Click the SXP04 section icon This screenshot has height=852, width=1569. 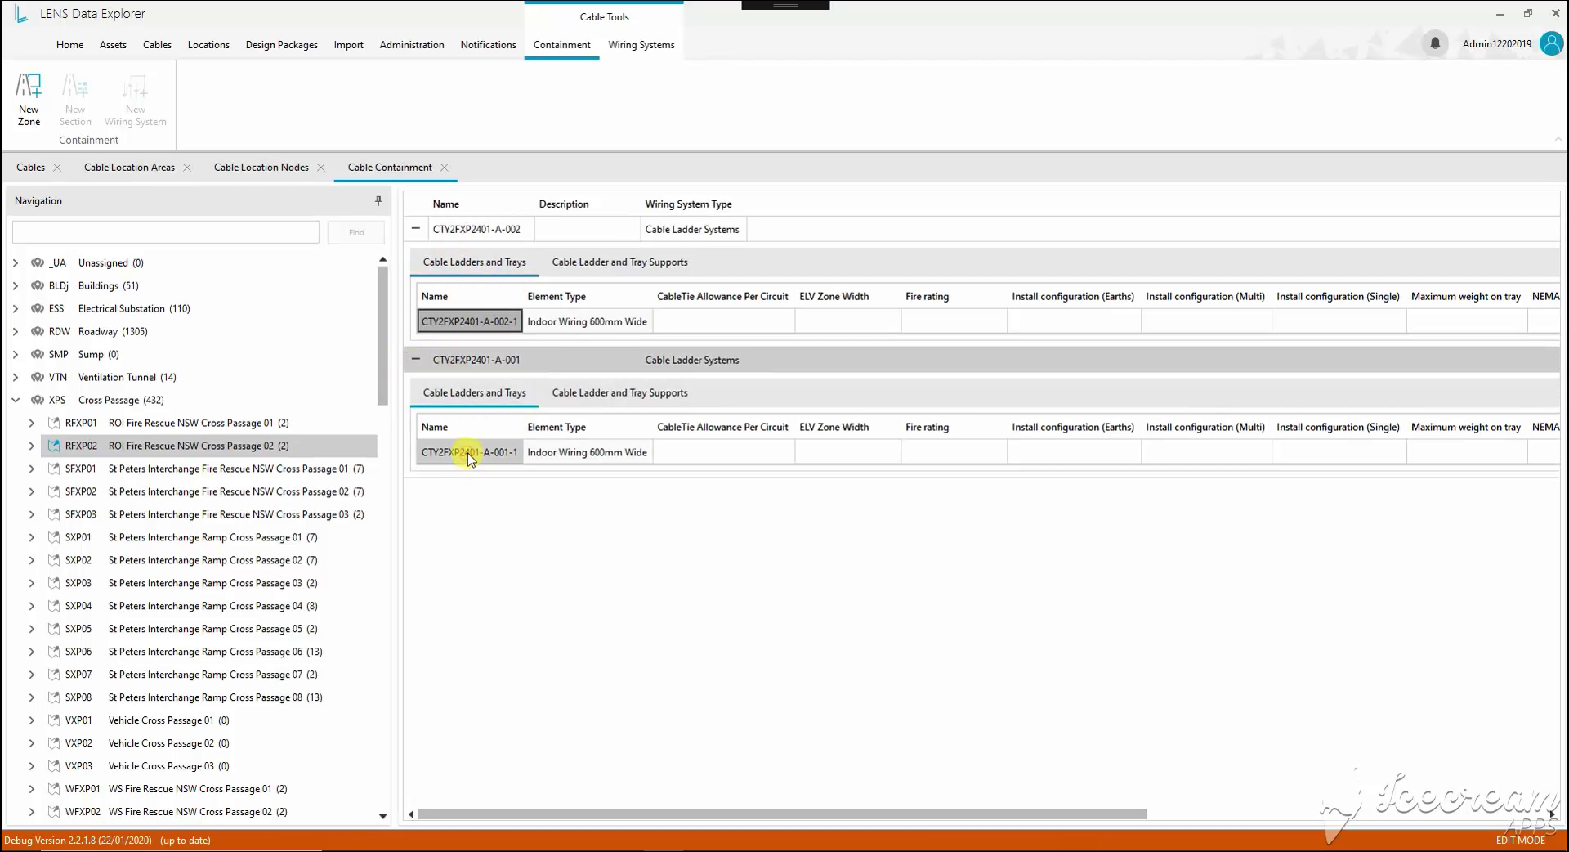[54, 607]
